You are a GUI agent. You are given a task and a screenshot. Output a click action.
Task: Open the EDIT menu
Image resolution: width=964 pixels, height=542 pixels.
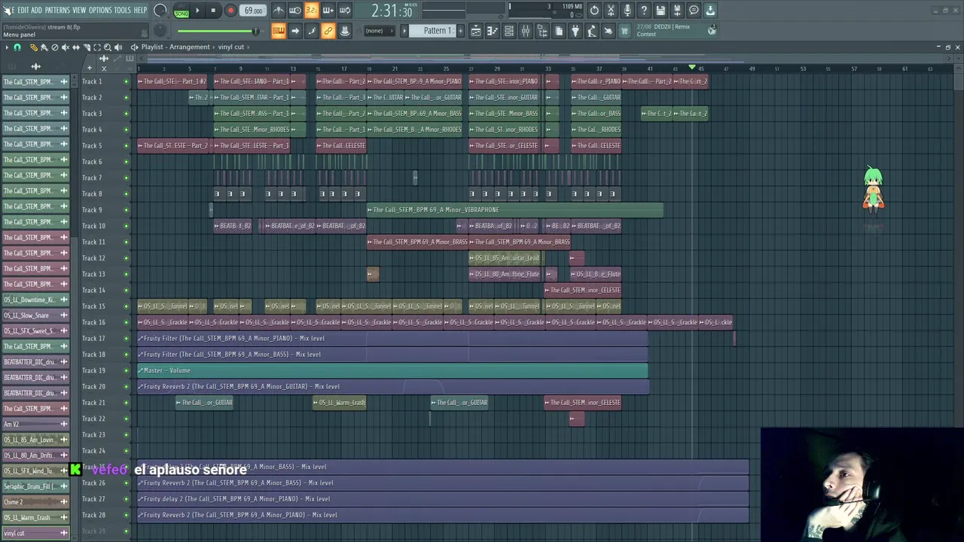pyautogui.click(x=23, y=10)
